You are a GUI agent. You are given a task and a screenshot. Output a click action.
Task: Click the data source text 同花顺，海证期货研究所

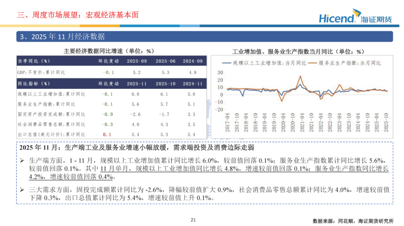pyautogui.click(x=365, y=221)
